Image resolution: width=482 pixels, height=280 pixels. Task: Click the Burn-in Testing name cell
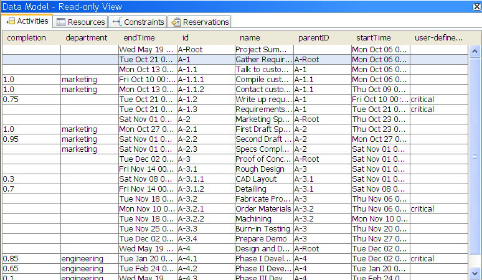point(263,229)
